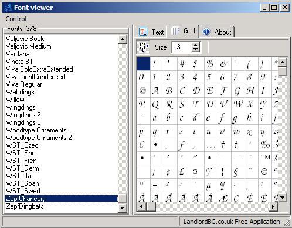Select WST_Engl font
Image resolution: width=292 pixels, height=228 pixels.
click(21, 153)
